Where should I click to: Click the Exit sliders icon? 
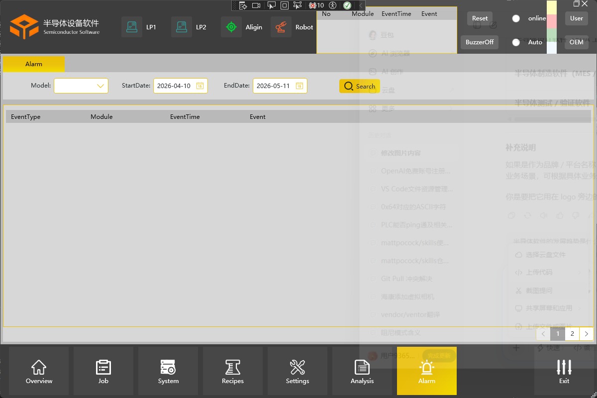[x=564, y=368]
